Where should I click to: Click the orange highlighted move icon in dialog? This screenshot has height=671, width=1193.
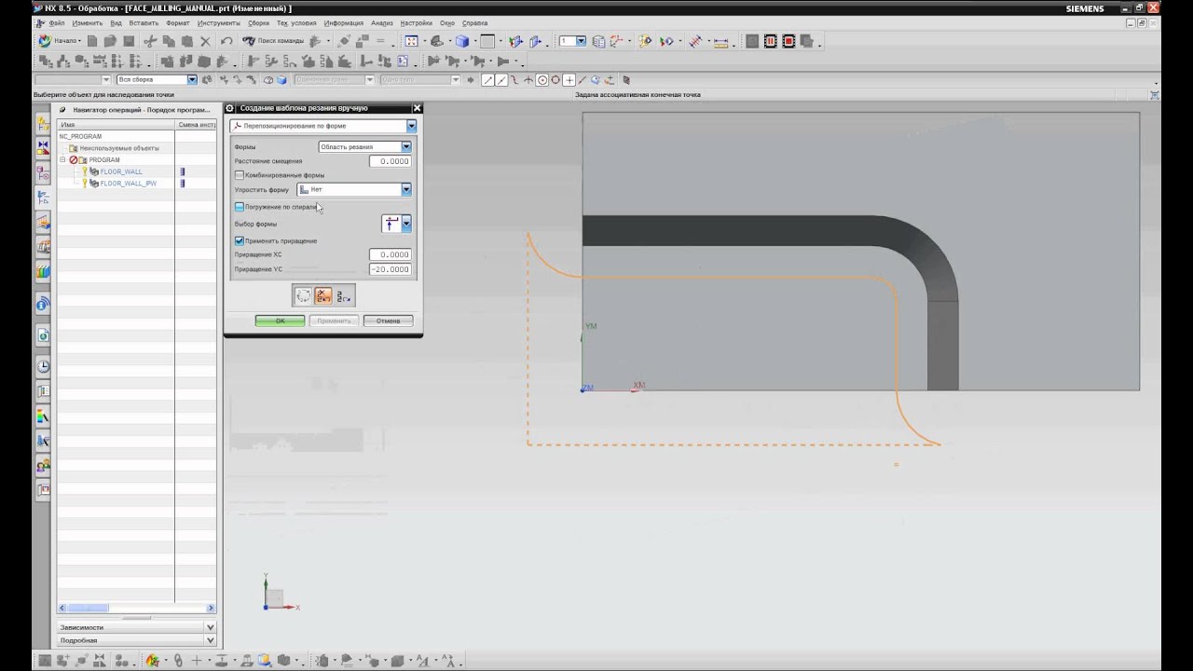[323, 296]
